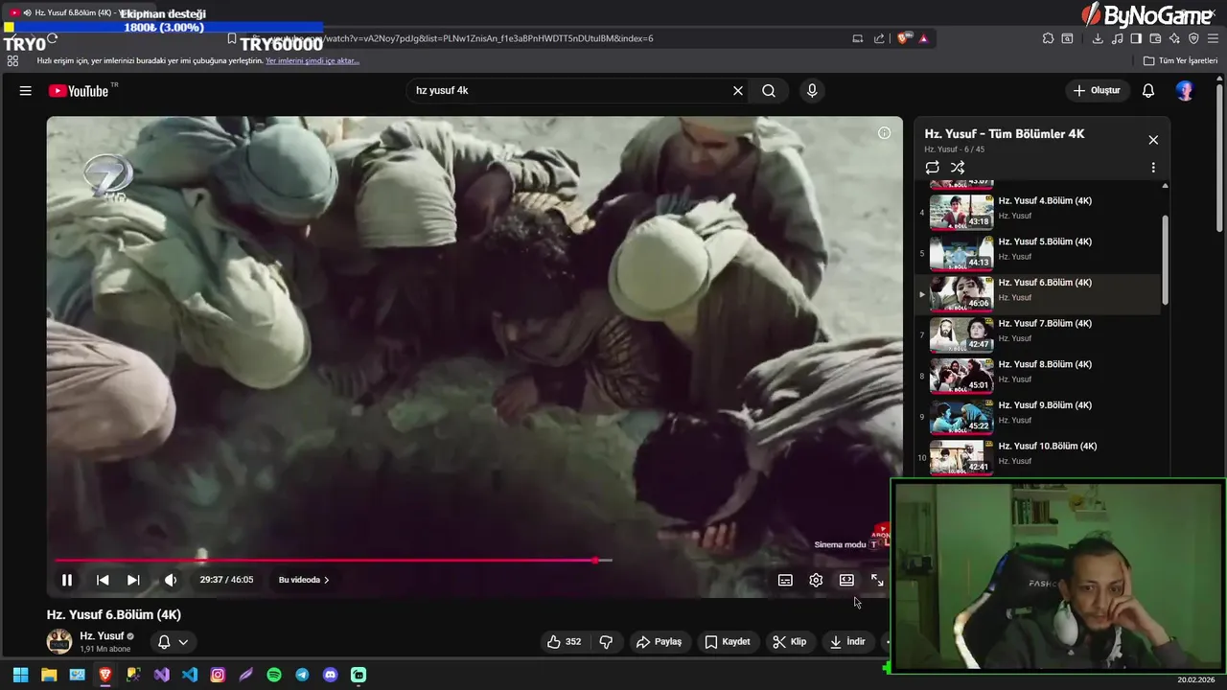Image resolution: width=1227 pixels, height=690 pixels.
Task: Open subscription notification bell dropdown
Action: click(x=173, y=641)
